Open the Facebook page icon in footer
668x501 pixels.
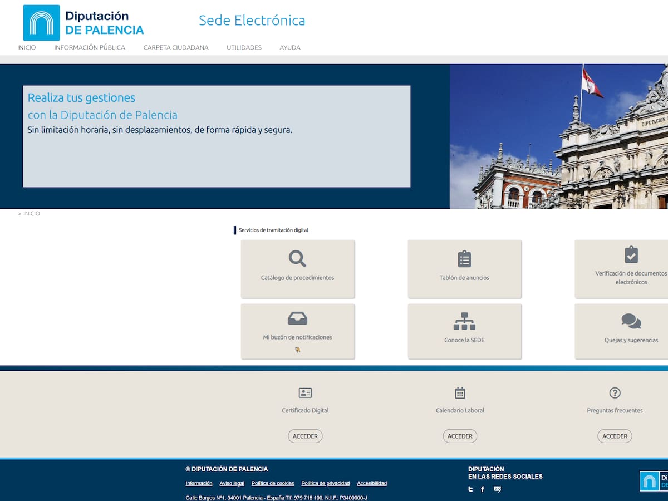click(x=483, y=489)
